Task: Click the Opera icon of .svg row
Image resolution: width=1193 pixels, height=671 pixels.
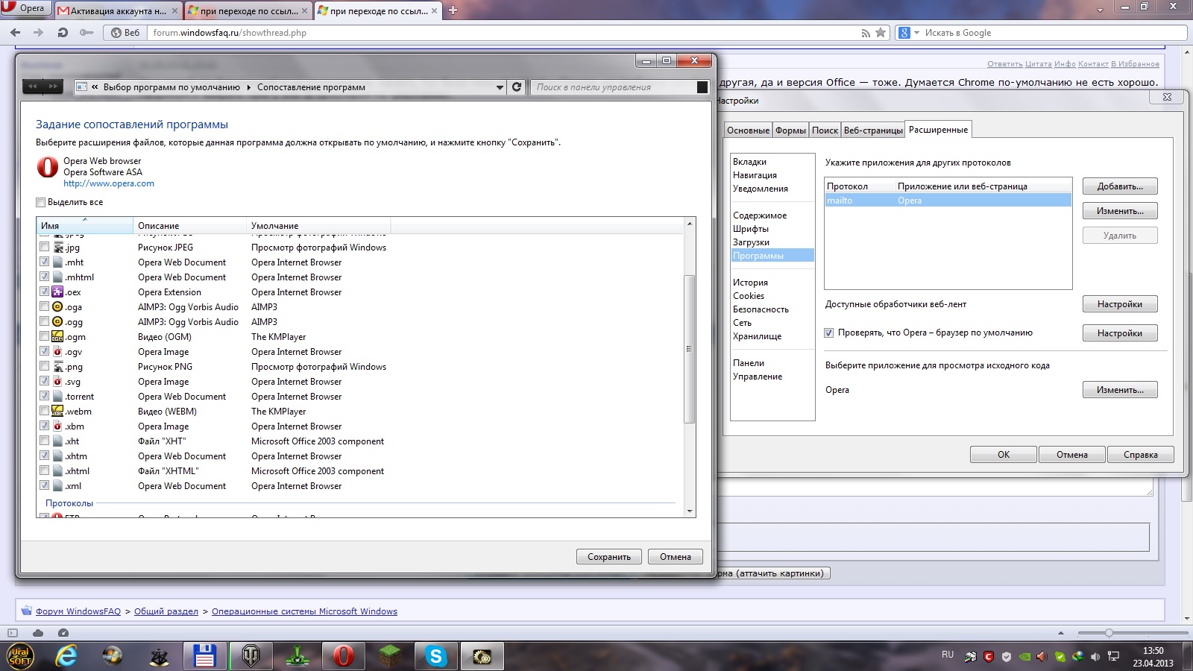Action: pos(57,381)
